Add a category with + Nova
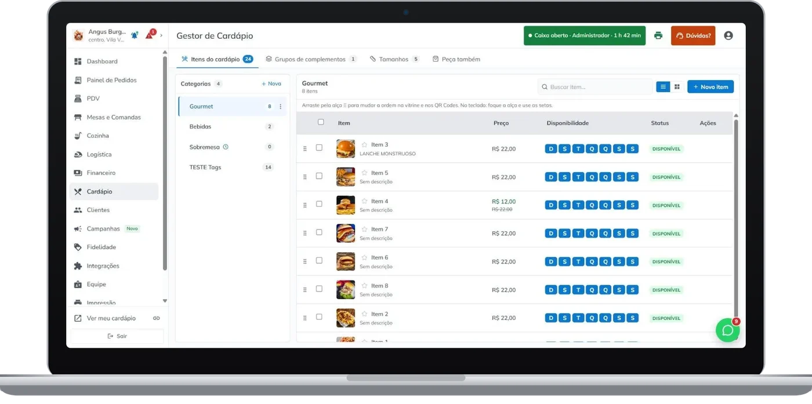The height and width of the screenshot is (404, 812). coord(271,84)
